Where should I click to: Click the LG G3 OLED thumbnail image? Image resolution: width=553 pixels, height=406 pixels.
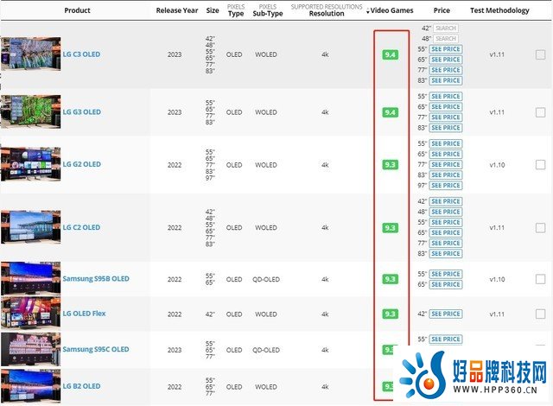tap(31, 111)
